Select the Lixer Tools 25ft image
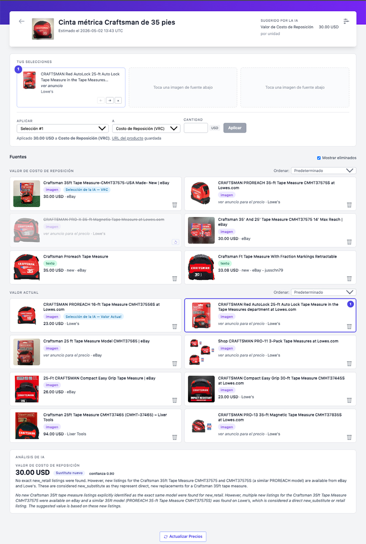 (27, 426)
